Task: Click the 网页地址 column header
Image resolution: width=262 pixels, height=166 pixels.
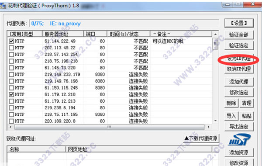Action: coord(139,149)
